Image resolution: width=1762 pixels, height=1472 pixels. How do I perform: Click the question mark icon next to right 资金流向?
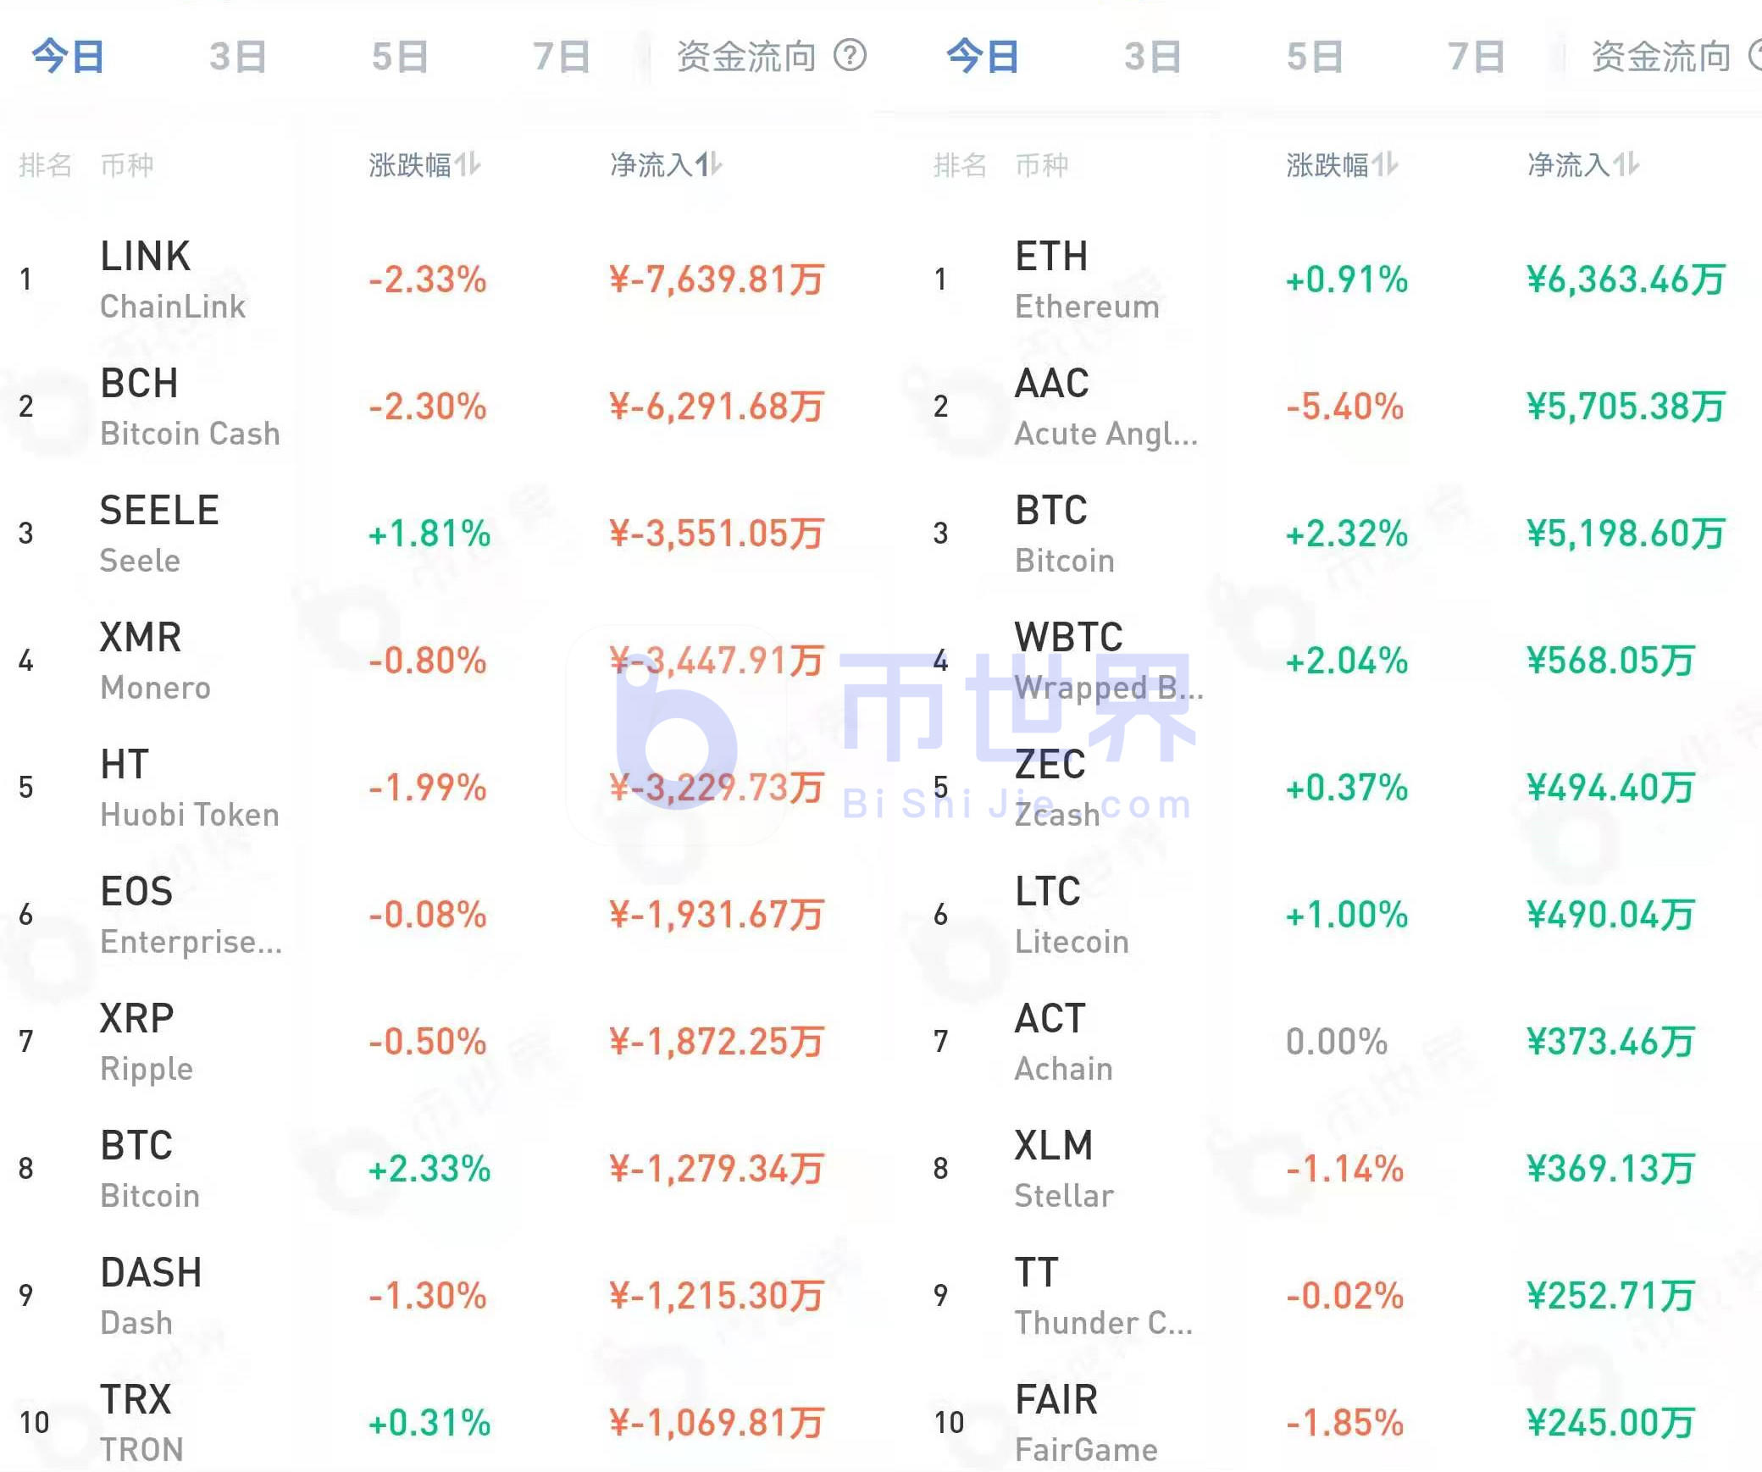coord(1754,56)
